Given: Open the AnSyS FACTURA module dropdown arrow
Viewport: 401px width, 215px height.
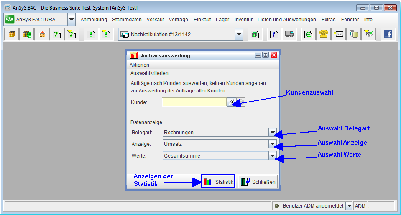Looking at the screenshot, I should click(71, 20).
